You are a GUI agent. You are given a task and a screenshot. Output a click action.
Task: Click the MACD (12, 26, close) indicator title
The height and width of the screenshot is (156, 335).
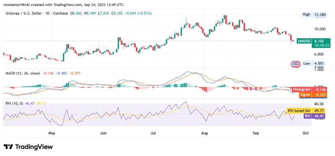click(22, 73)
